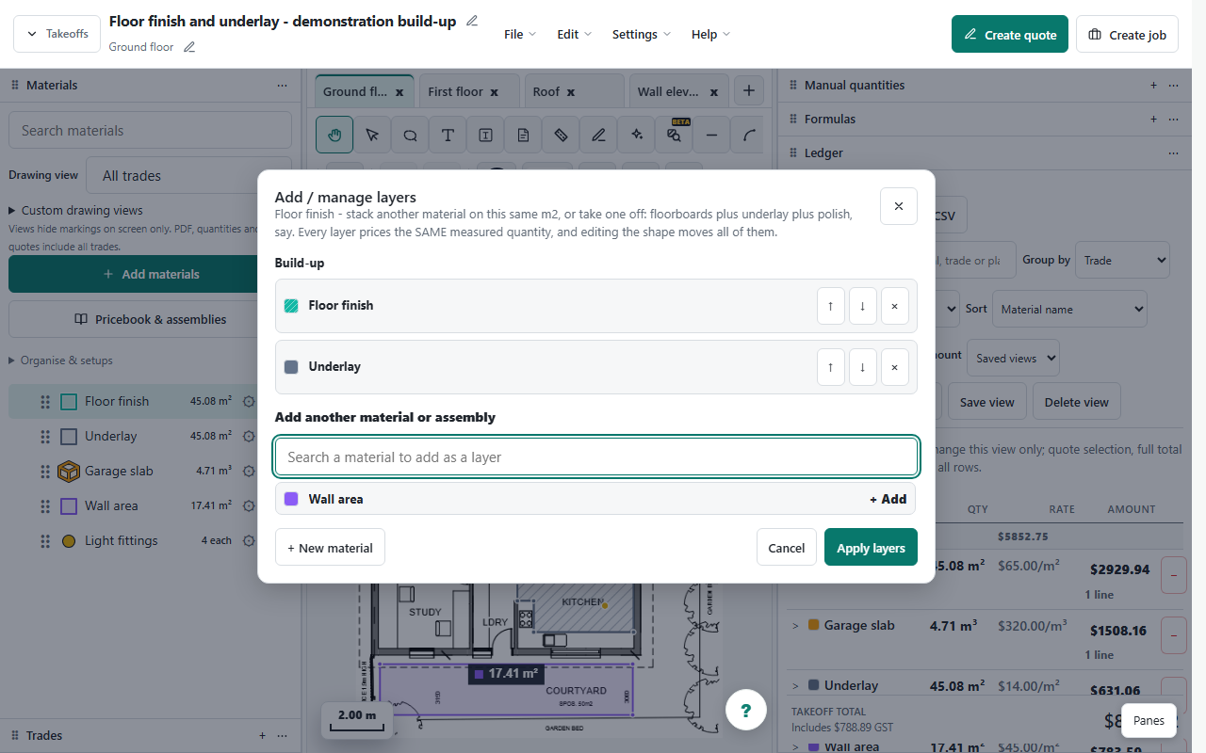Edit the takeoff title with pencil icon

click(472, 21)
